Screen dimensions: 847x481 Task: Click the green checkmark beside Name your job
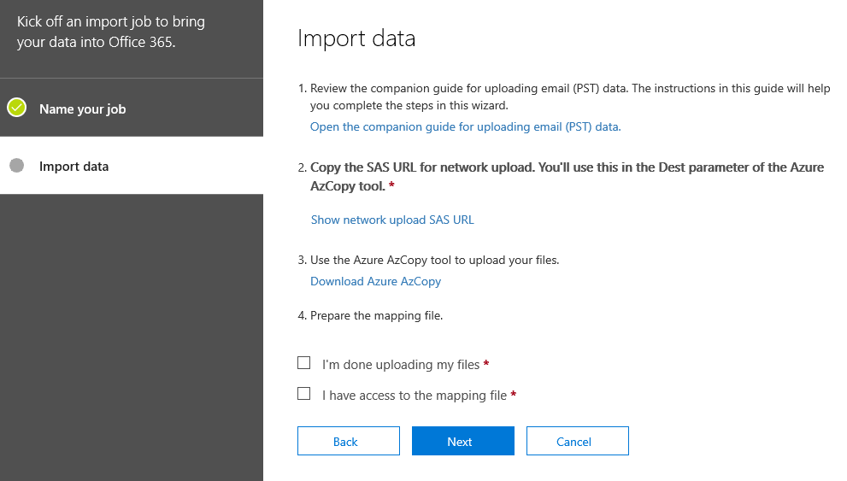(x=17, y=108)
